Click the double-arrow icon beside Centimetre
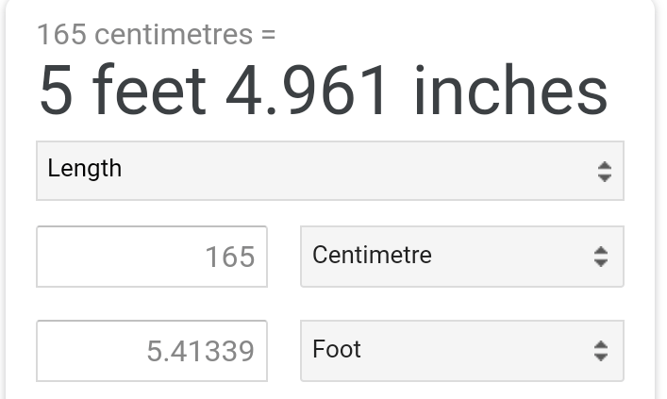The width and height of the screenshot is (667, 399). coord(600,257)
